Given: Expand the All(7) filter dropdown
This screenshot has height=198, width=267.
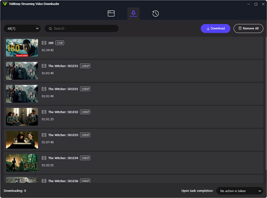Looking at the screenshot, I should 22,28.
